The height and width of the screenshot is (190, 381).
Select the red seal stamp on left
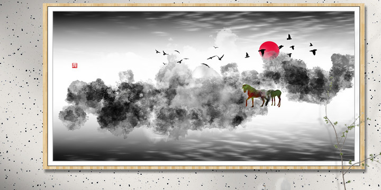click(75, 65)
